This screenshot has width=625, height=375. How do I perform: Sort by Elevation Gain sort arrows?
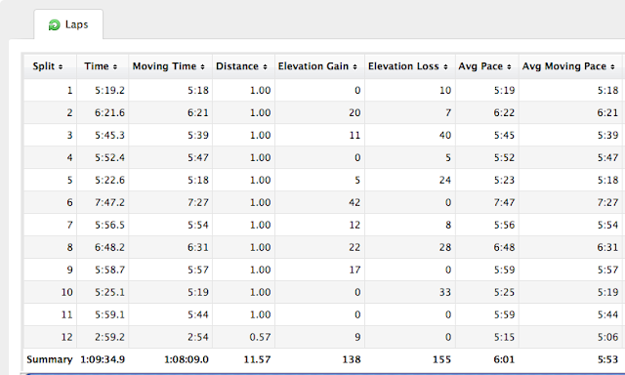click(354, 67)
